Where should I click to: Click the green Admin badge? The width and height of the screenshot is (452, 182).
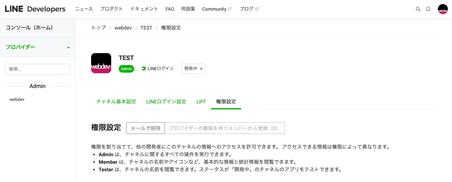[127, 69]
